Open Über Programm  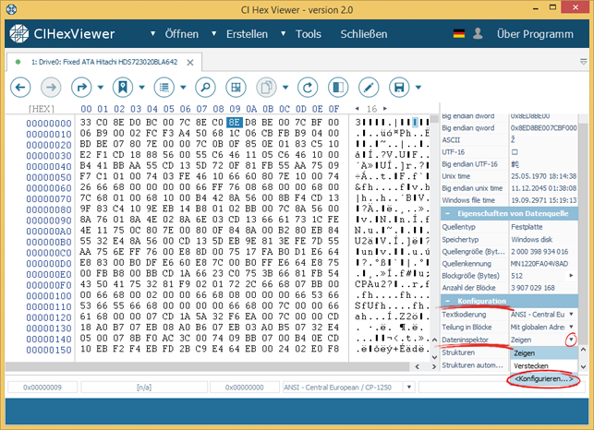point(535,34)
